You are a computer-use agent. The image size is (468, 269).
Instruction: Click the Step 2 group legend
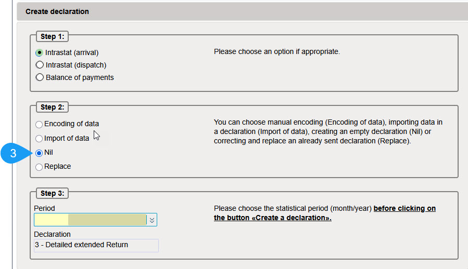[52, 107]
